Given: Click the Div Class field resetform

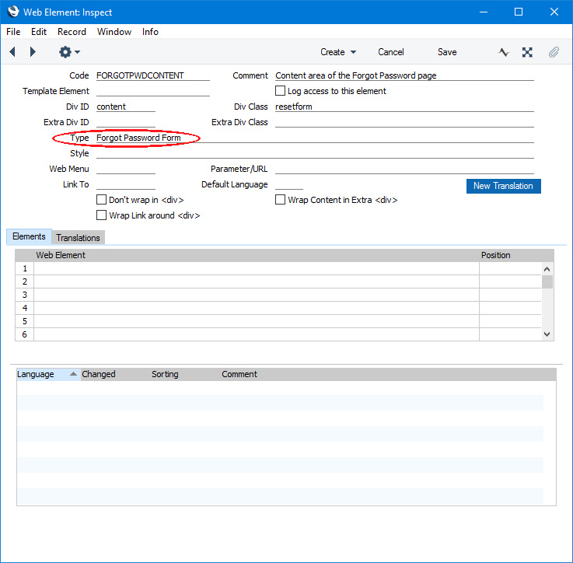Looking at the screenshot, I should (404, 107).
